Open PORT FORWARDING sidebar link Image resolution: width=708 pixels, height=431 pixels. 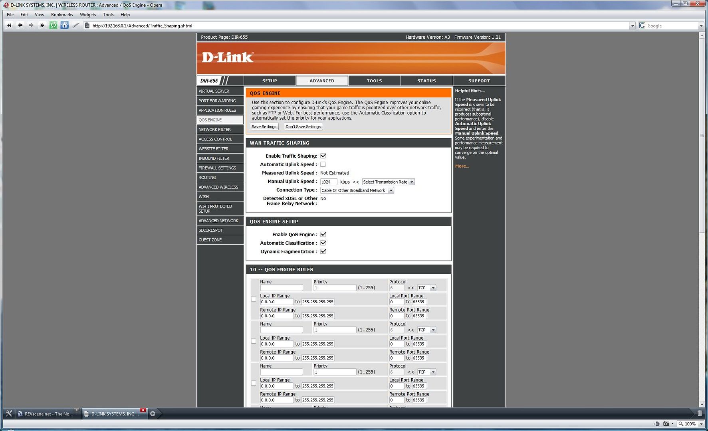(x=220, y=101)
